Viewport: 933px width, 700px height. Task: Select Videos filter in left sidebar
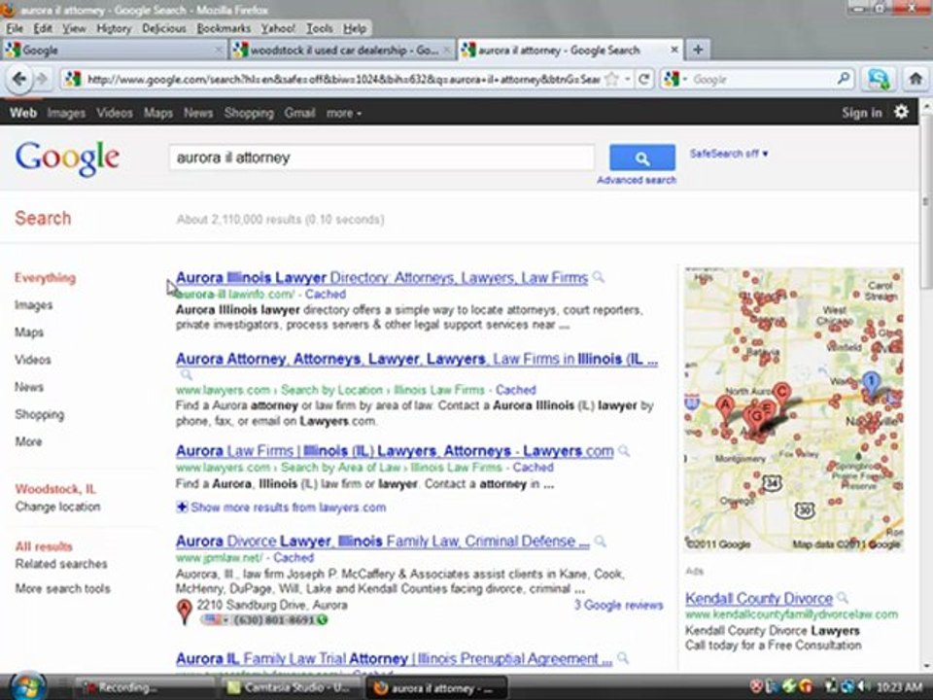click(x=33, y=360)
